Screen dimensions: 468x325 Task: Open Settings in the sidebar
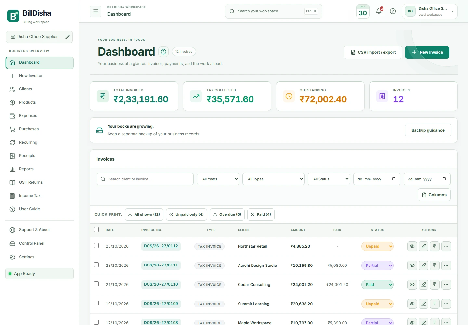[x=39, y=257]
